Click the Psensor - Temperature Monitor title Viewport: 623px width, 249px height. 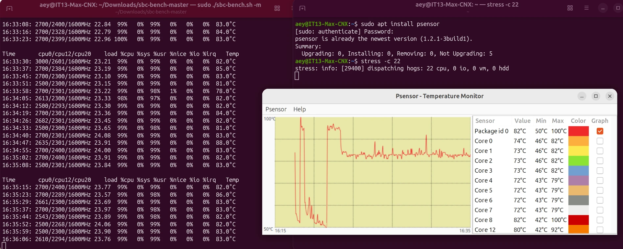click(x=440, y=96)
